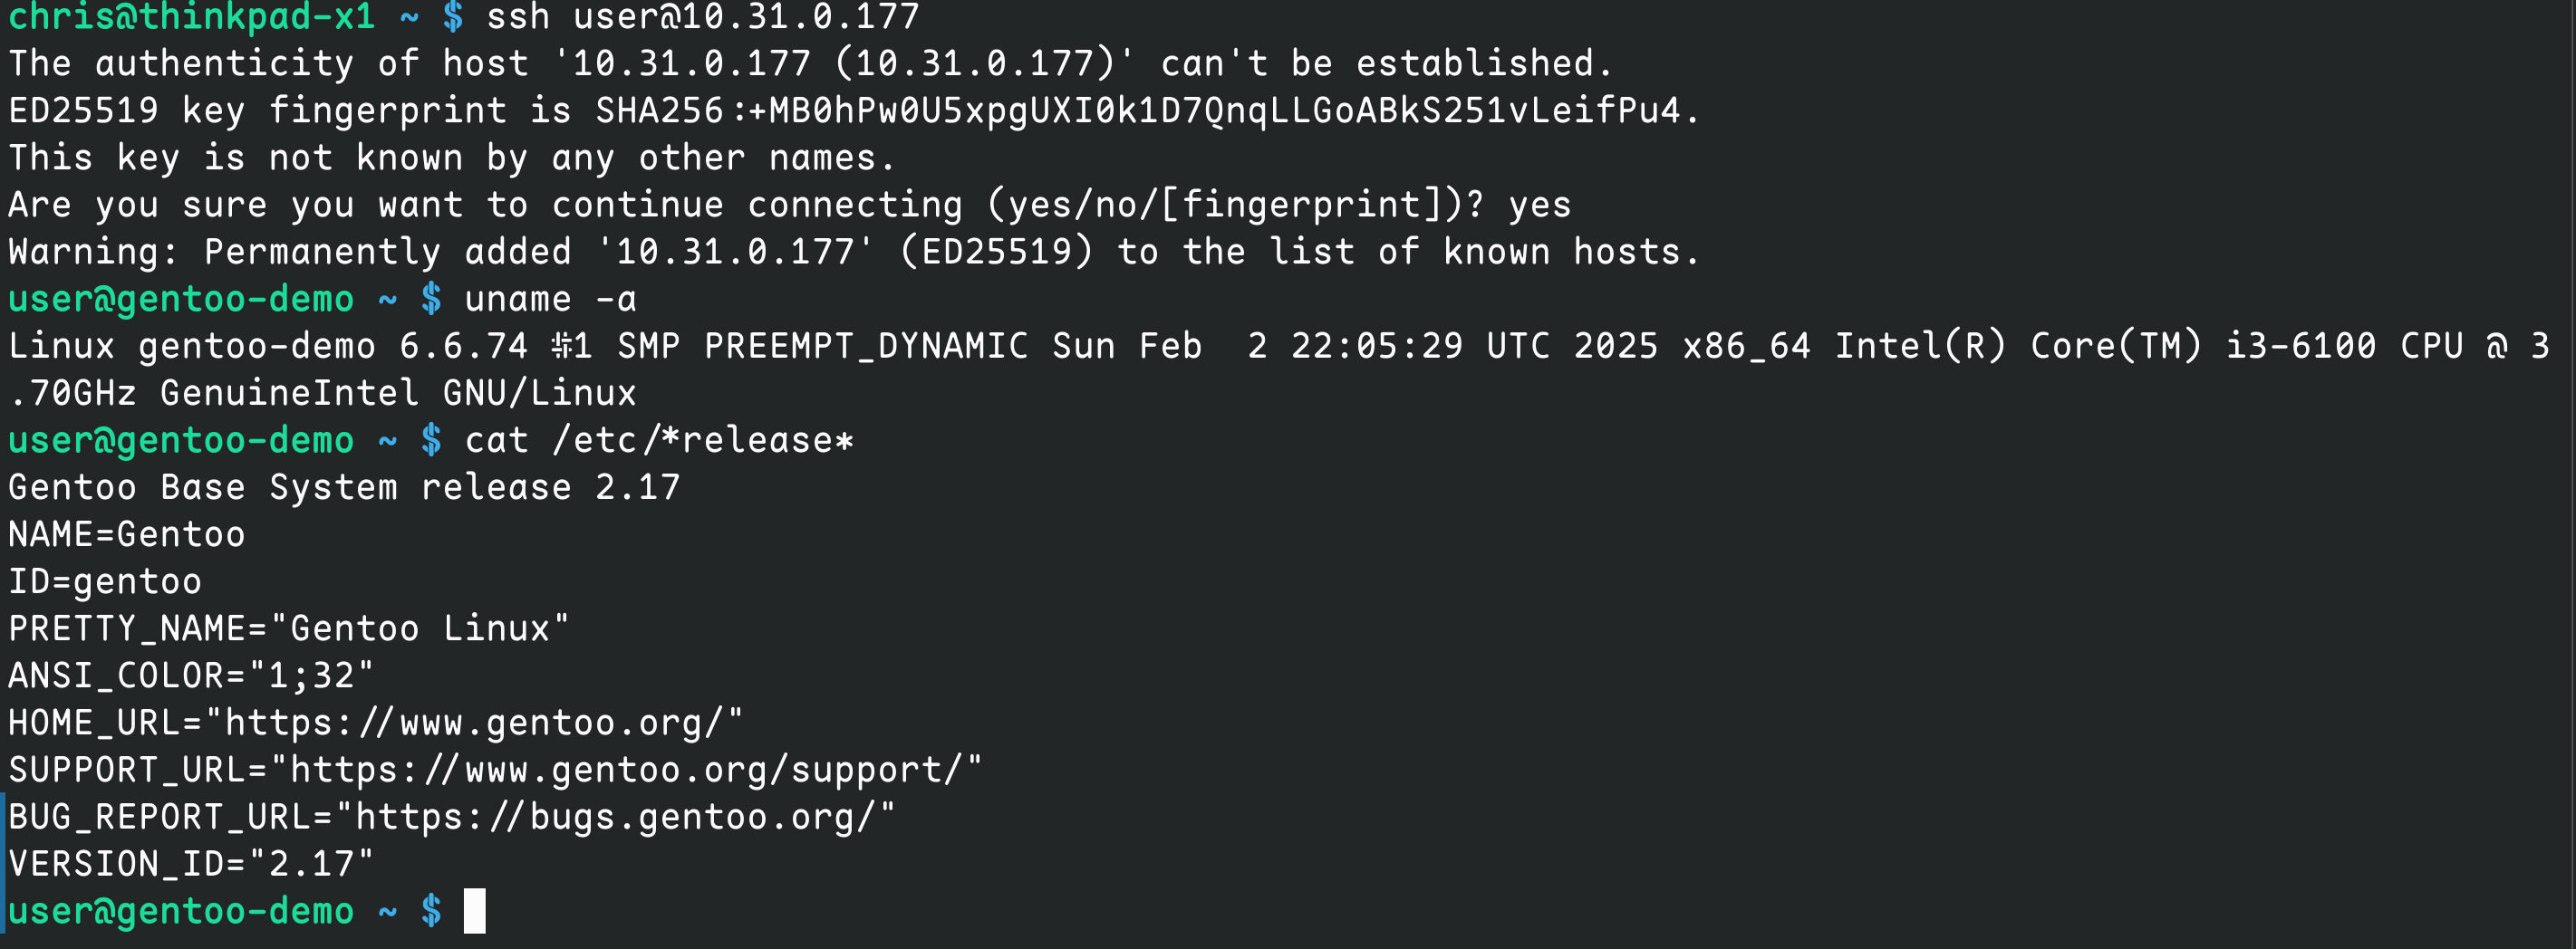The height and width of the screenshot is (949, 2576).
Task: Click the ID=gentoo output line
Action: tap(105, 581)
